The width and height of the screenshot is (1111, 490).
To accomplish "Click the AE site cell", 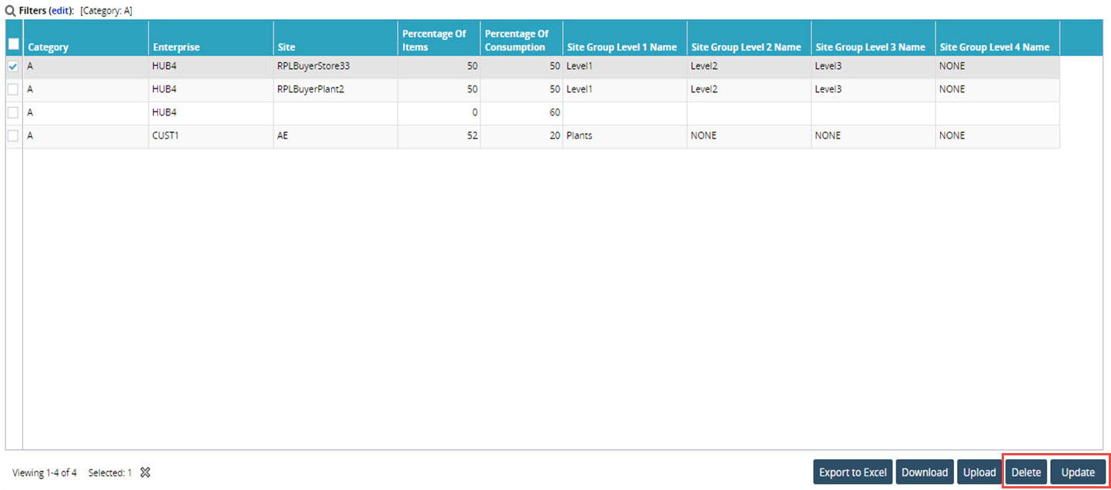I will point(335,136).
